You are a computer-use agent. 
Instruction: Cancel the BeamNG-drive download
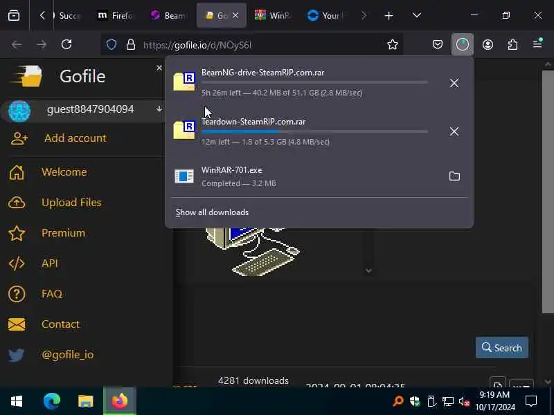click(454, 83)
